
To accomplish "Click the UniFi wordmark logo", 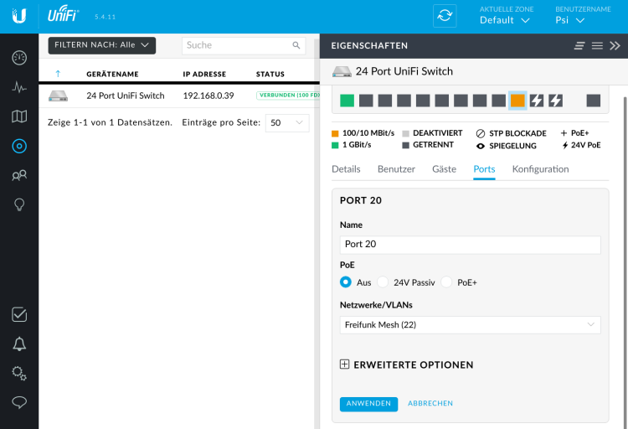I will click(63, 13).
